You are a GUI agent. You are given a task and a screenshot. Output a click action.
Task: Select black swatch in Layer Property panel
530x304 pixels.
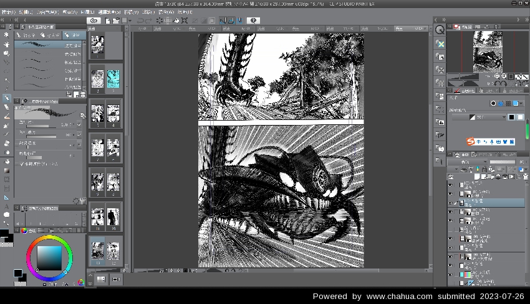pyautogui.click(x=511, y=117)
